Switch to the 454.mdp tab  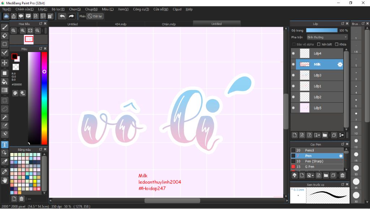click(x=121, y=24)
